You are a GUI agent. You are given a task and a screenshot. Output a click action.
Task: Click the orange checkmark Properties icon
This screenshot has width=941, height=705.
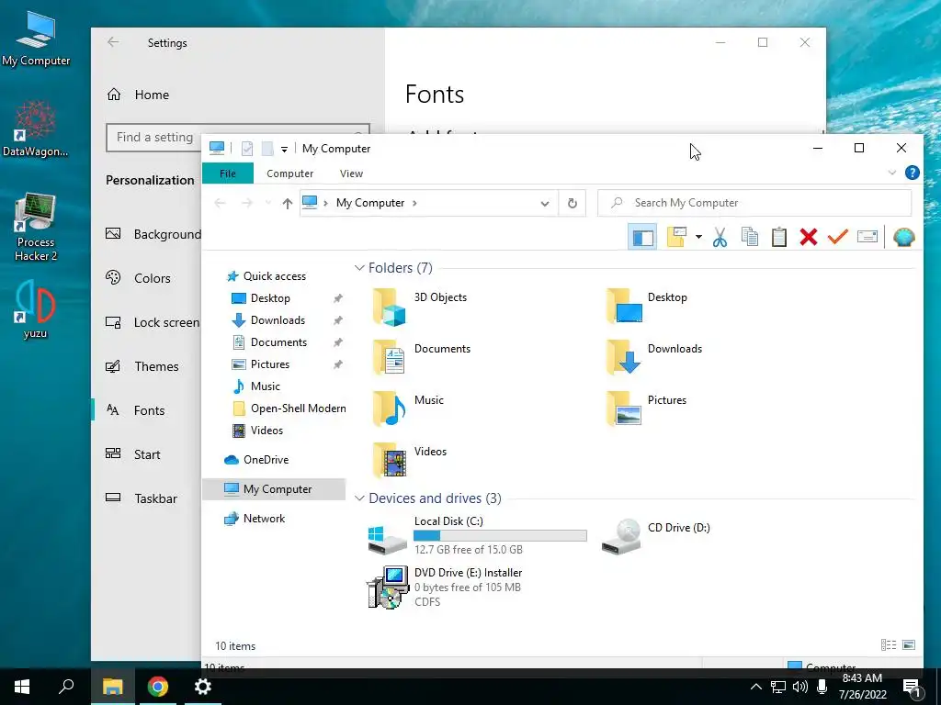pos(838,238)
